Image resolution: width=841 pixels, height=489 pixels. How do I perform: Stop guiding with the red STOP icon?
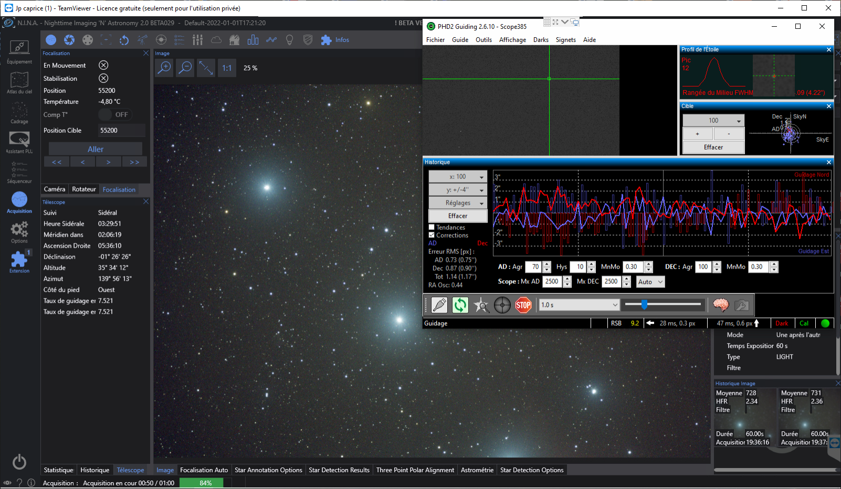click(523, 305)
